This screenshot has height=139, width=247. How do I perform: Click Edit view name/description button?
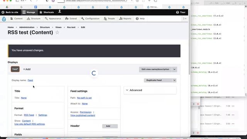click(155, 69)
